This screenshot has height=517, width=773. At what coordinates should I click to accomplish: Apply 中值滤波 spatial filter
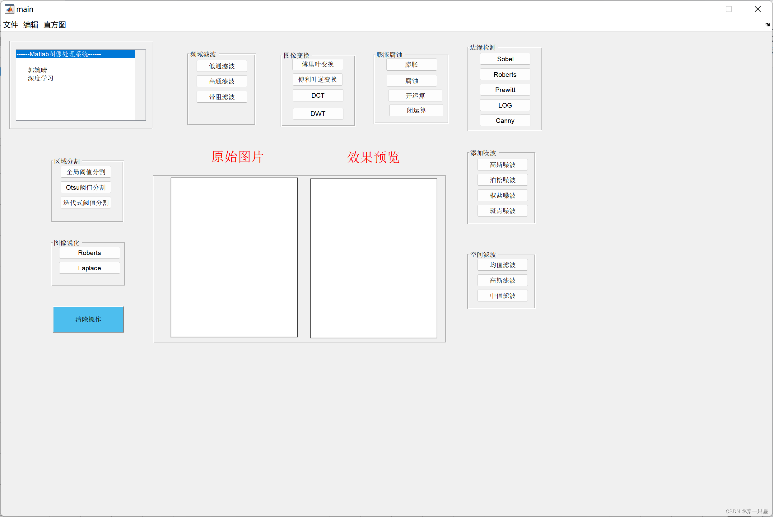pyautogui.click(x=502, y=296)
